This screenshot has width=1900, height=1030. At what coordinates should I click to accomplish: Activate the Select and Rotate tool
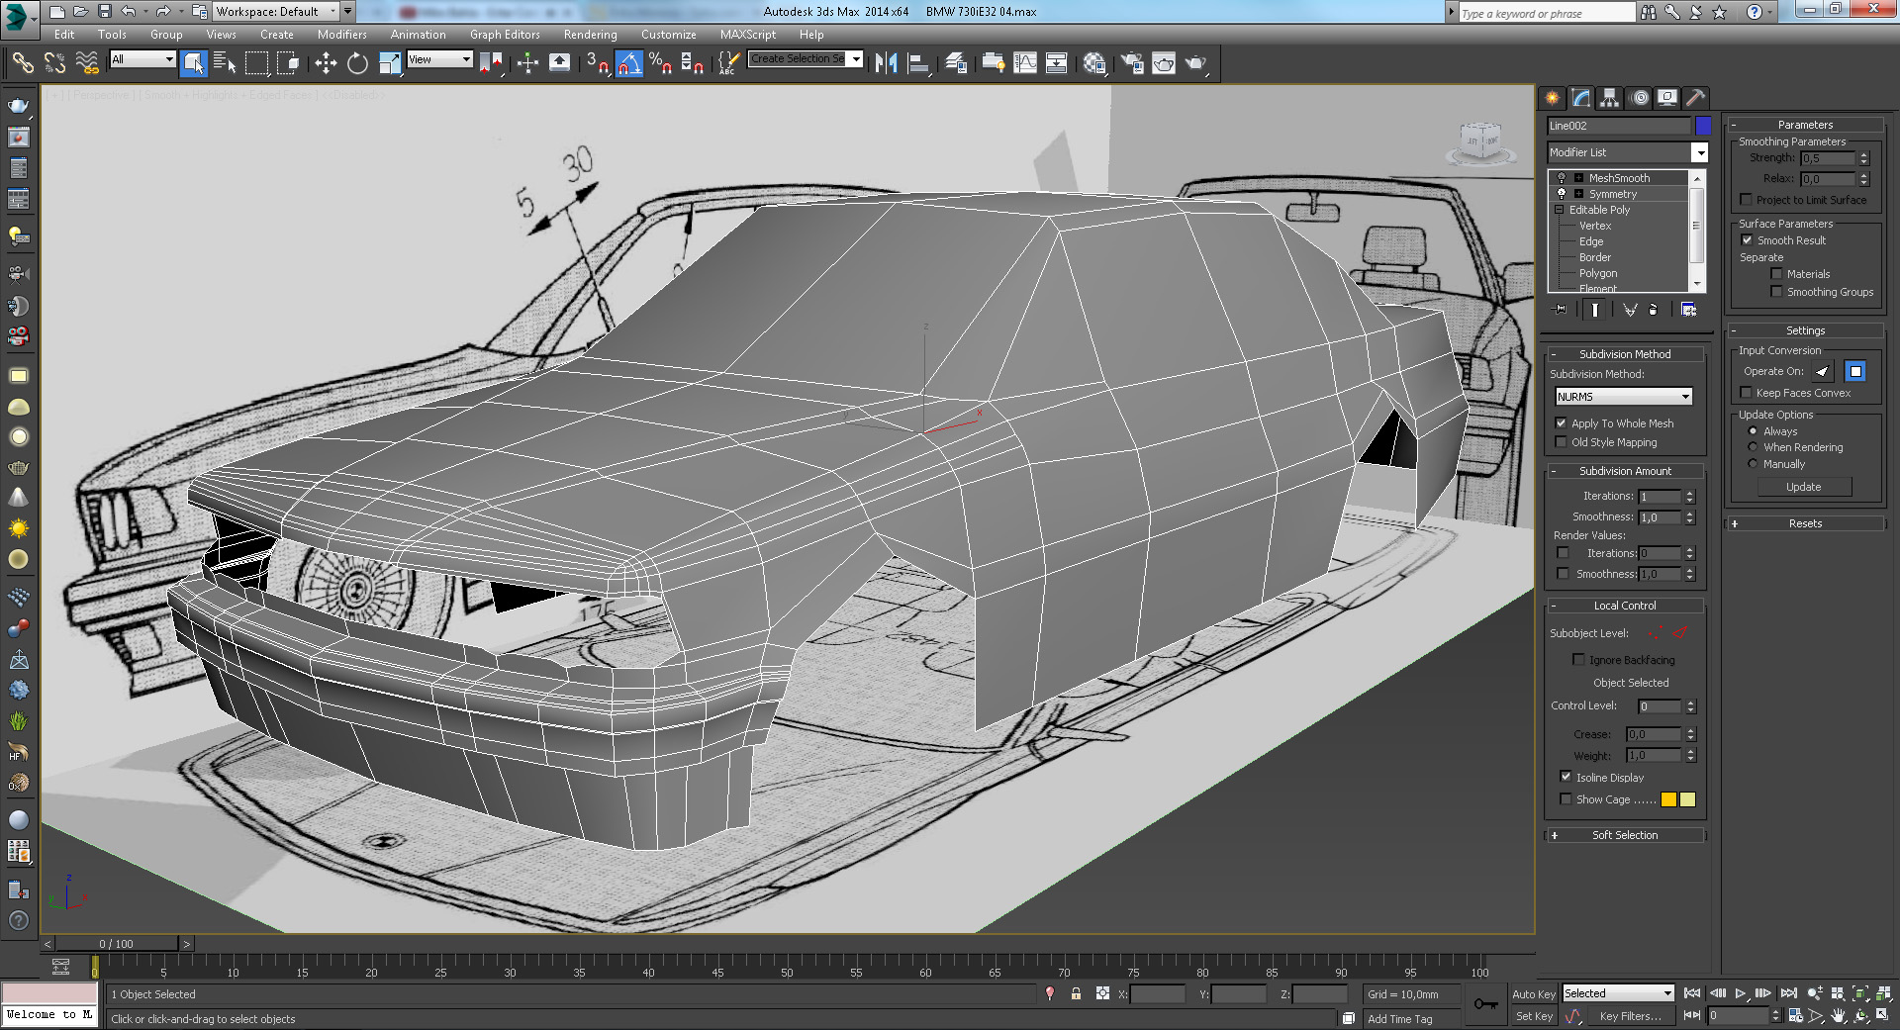pyautogui.click(x=357, y=63)
